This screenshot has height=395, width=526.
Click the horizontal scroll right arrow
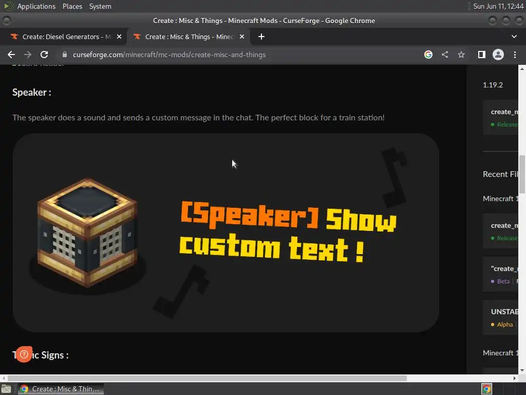(x=515, y=378)
